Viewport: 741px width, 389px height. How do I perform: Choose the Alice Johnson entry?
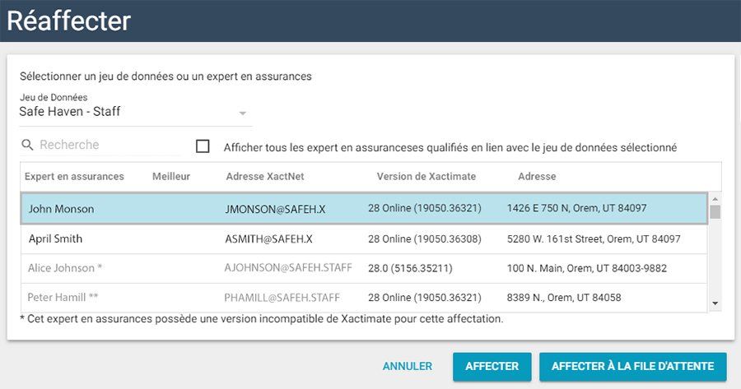(x=66, y=268)
